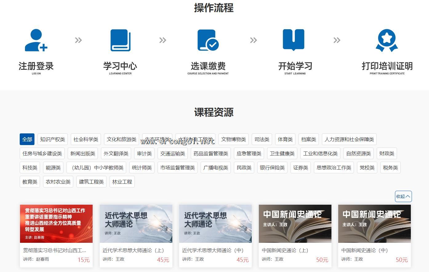The width and height of the screenshot is (429, 272).
Task: Click the print training certificate badge icon
Action: (x=387, y=40)
